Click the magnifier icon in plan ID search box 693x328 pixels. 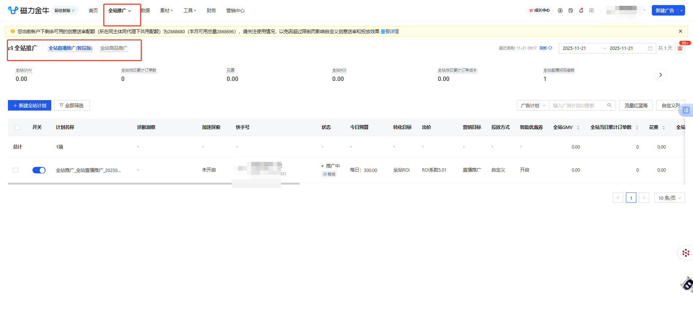pyautogui.click(x=609, y=105)
